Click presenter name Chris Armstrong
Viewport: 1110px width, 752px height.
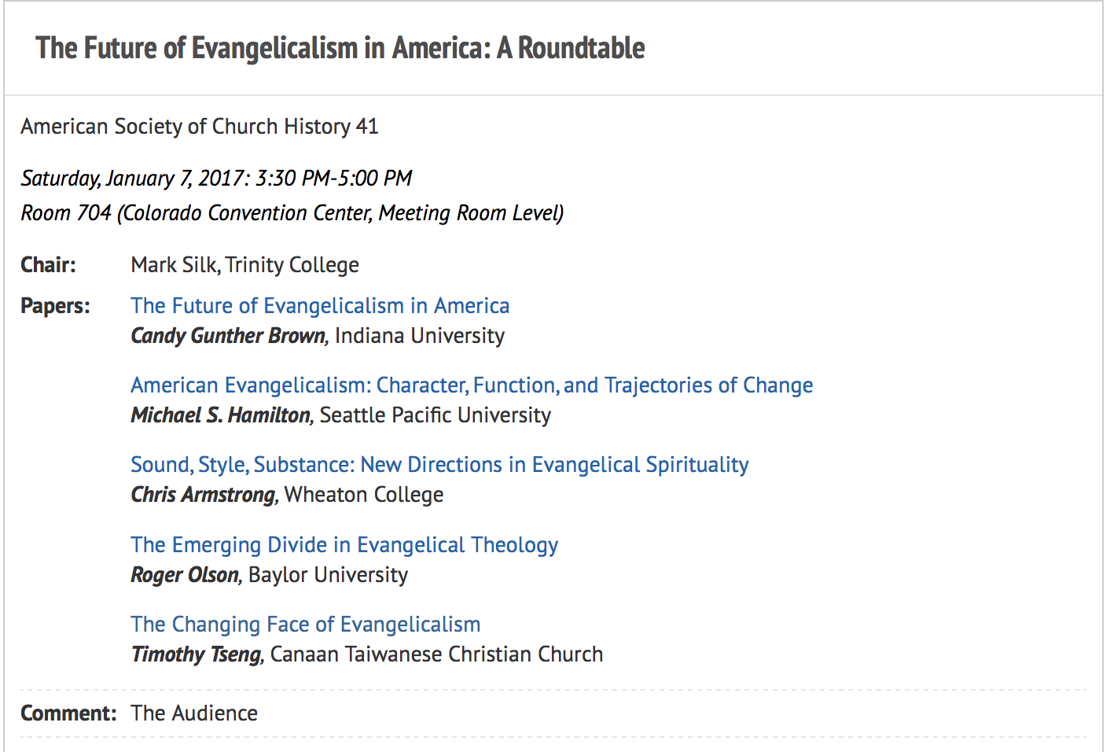(204, 495)
